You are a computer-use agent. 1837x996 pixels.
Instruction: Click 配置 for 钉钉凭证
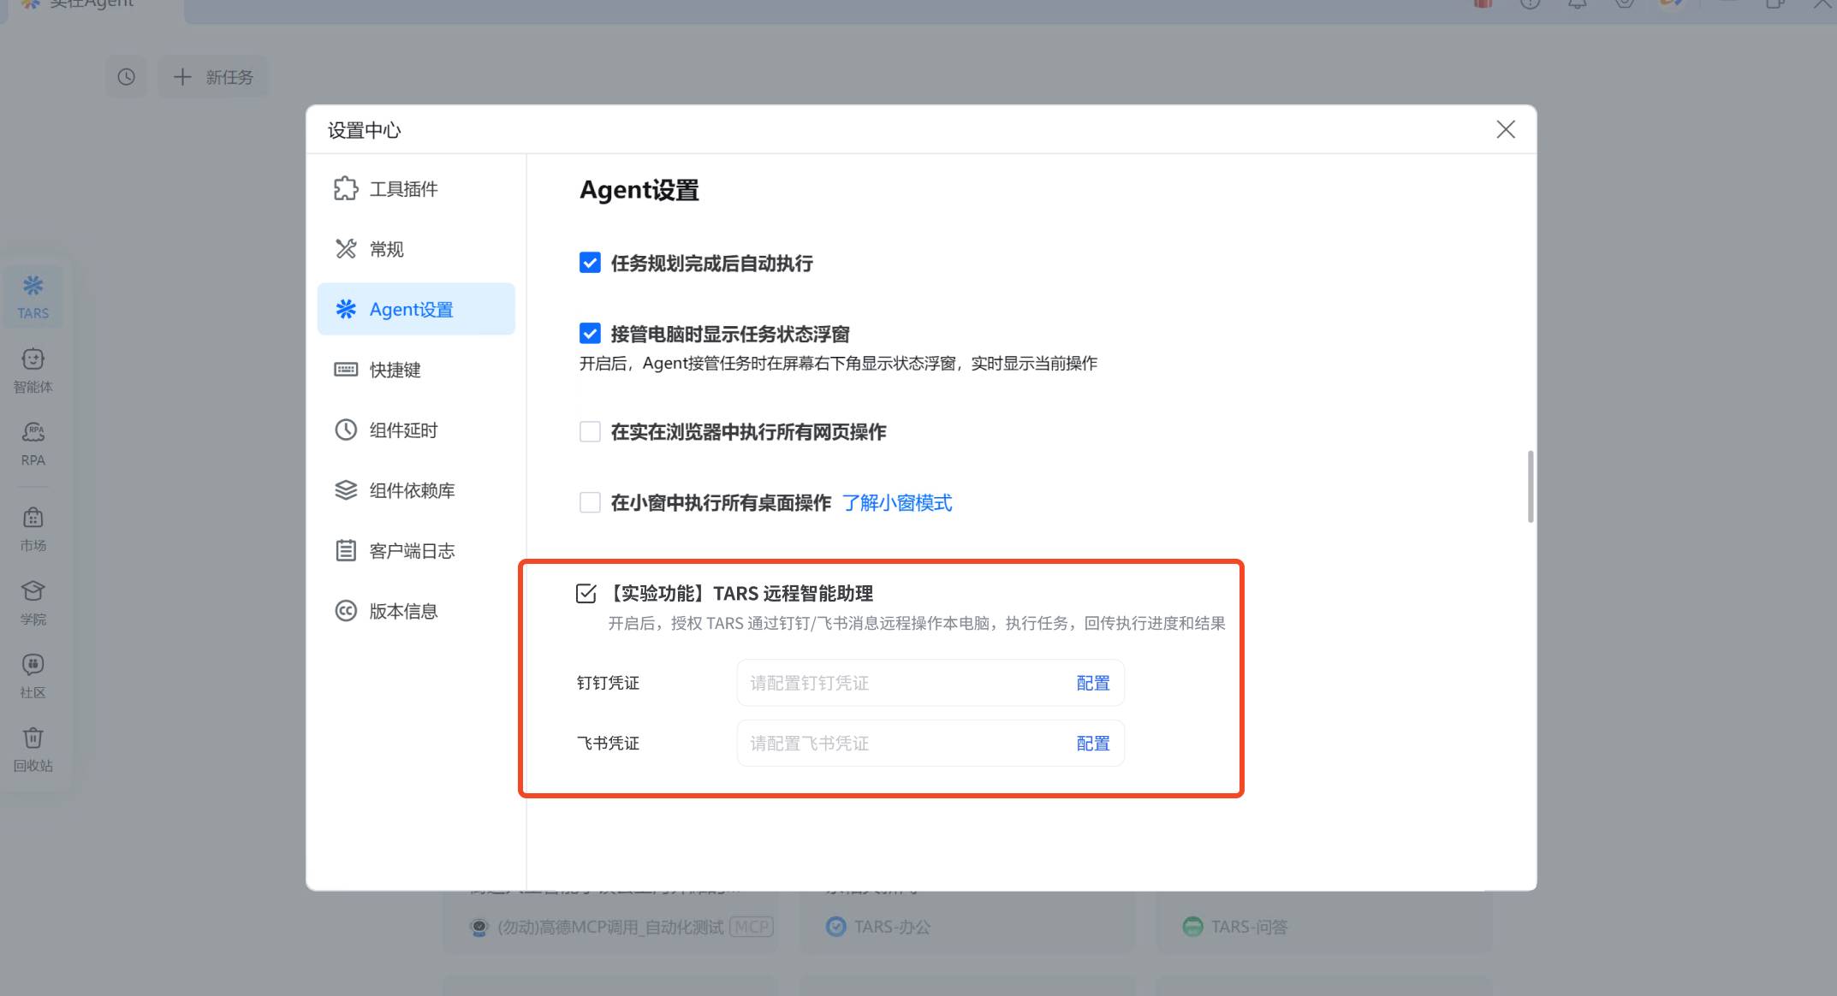1092,683
